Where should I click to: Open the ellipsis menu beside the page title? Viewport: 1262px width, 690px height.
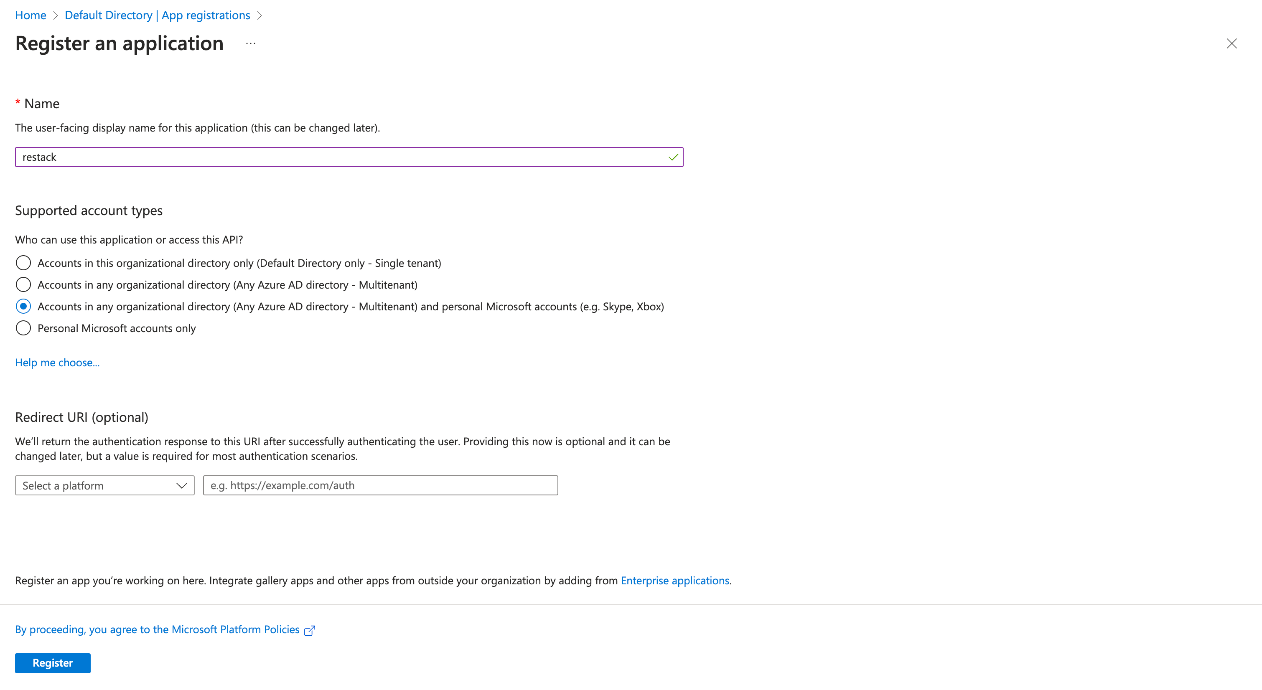click(250, 43)
